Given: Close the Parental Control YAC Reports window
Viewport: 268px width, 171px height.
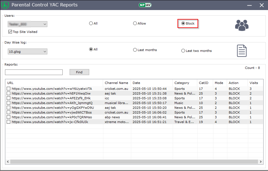Looking at the screenshot, I should point(261,5).
